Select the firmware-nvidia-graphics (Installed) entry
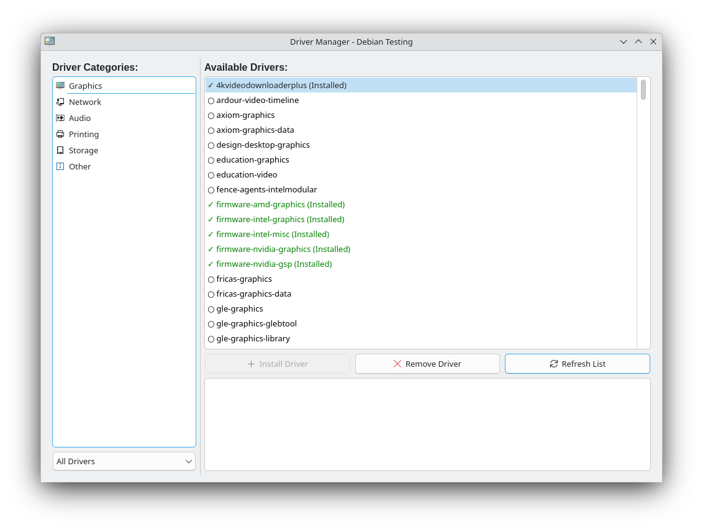This screenshot has height=530, width=703. click(x=421, y=249)
